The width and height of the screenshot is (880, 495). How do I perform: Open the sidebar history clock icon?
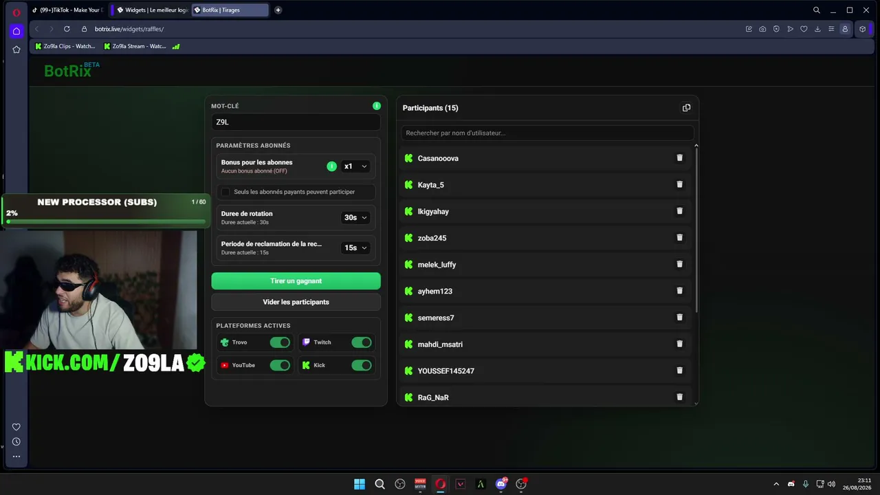pos(16,441)
